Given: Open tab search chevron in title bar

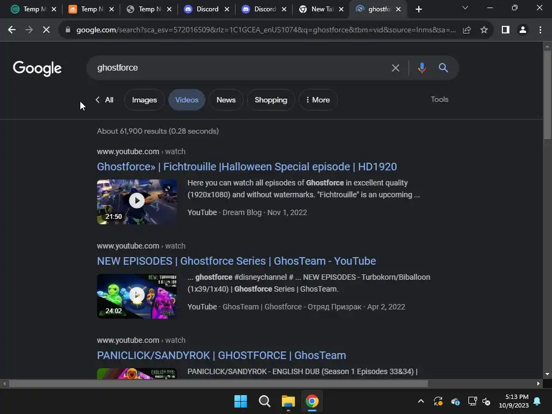Looking at the screenshot, I should tap(465, 8).
